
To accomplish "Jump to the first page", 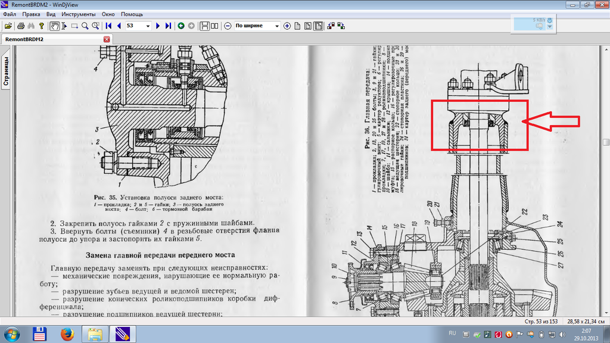I will click(x=108, y=26).
